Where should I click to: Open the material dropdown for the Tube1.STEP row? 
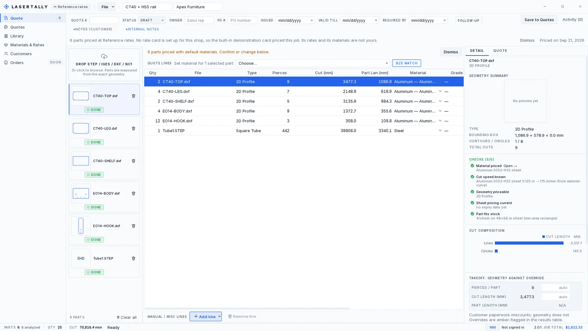click(440, 131)
